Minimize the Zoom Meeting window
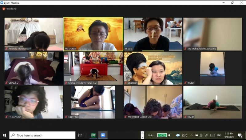 click(224, 3)
